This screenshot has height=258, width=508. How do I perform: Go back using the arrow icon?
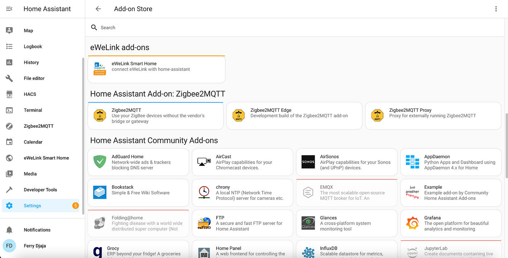(x=98, y=9)
